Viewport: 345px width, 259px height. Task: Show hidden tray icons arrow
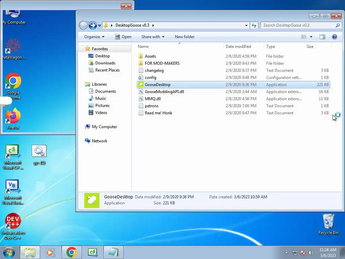(x=286, y=253)
